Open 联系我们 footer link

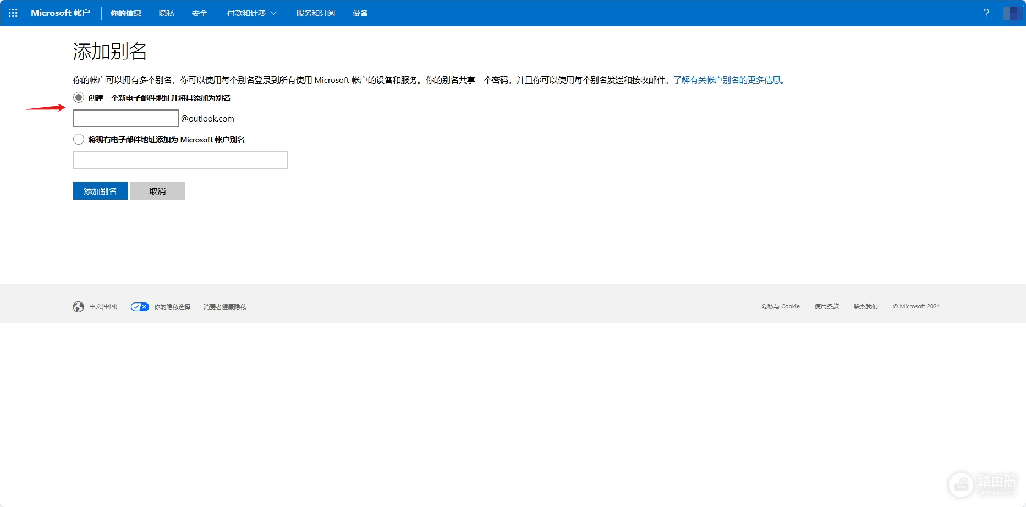tap(866, 306)
